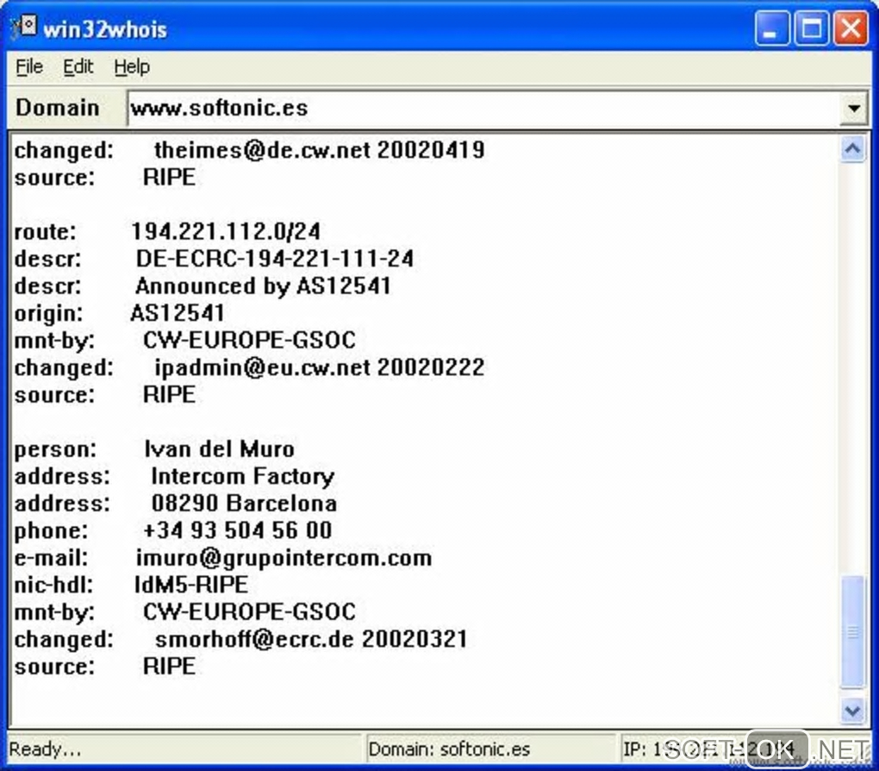Image resolution: width=879 pixels, height=771 pixels.
Task: Open the Edit menu
Action: [x=78, y=66]
